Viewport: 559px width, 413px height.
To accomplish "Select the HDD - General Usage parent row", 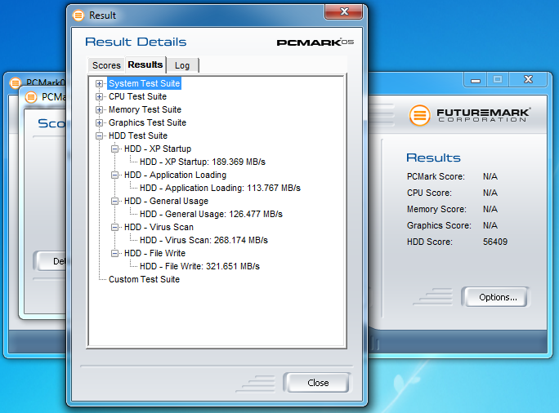I will coord(166,201).
